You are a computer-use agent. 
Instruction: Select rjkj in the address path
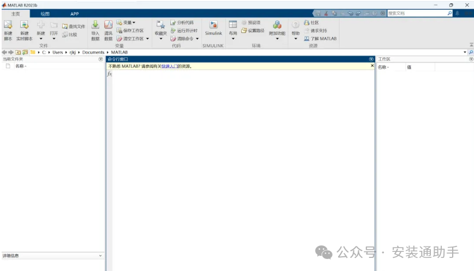point(73,52)
